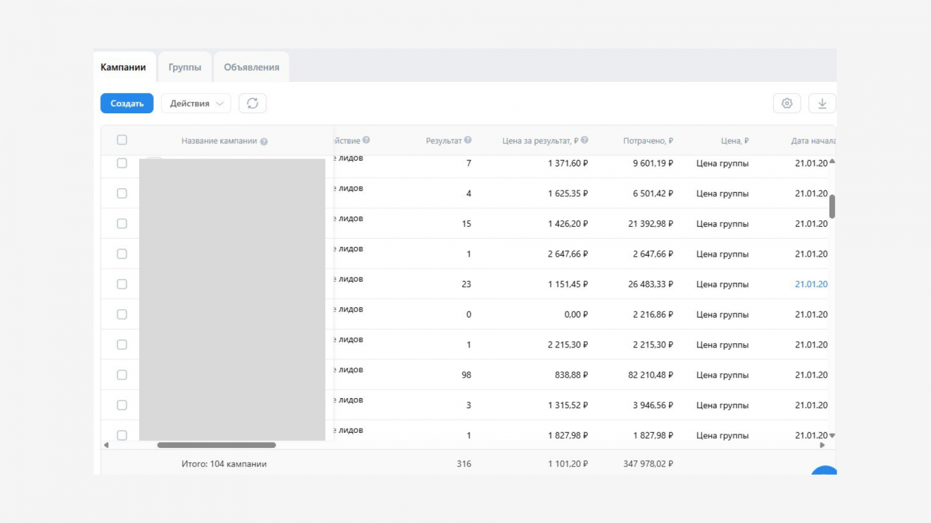Click the horizontal scrollbar thumb

point(216,445)
